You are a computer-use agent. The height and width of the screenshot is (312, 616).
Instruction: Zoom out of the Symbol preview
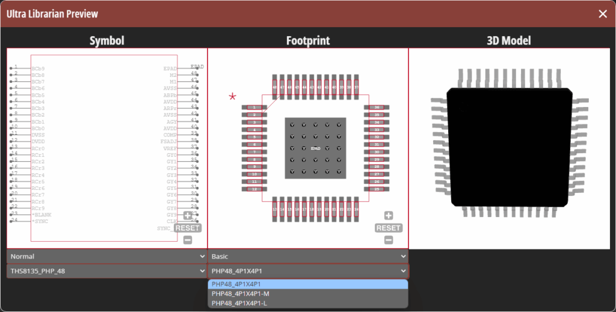click(x=188, y=240)
